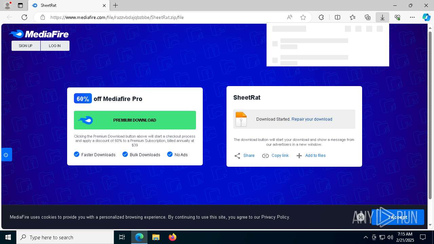
Task: Click the Faster Downloads checkmark
Action: tap(77, 154)
